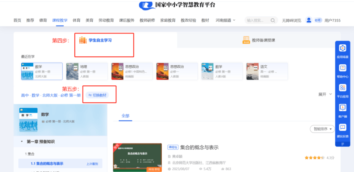Open the 德育 navigation item
Viewport: 354px width, 172px height.
[43, 20]
